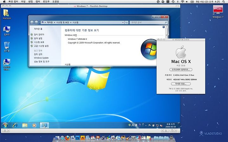Viewport: 228px width, 142px height.
Task: Open 시스템 보호 link
Action: (x=39, y=42)
